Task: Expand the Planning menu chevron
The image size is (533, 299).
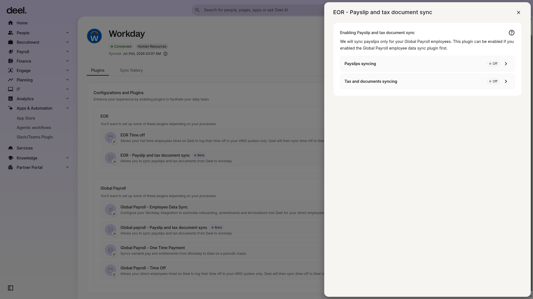Action: (x=67, y=80)
